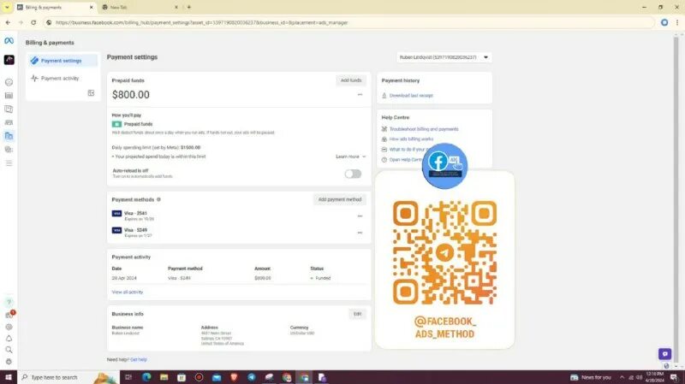
Task: Click Edit in Business info
Action: 357,314
